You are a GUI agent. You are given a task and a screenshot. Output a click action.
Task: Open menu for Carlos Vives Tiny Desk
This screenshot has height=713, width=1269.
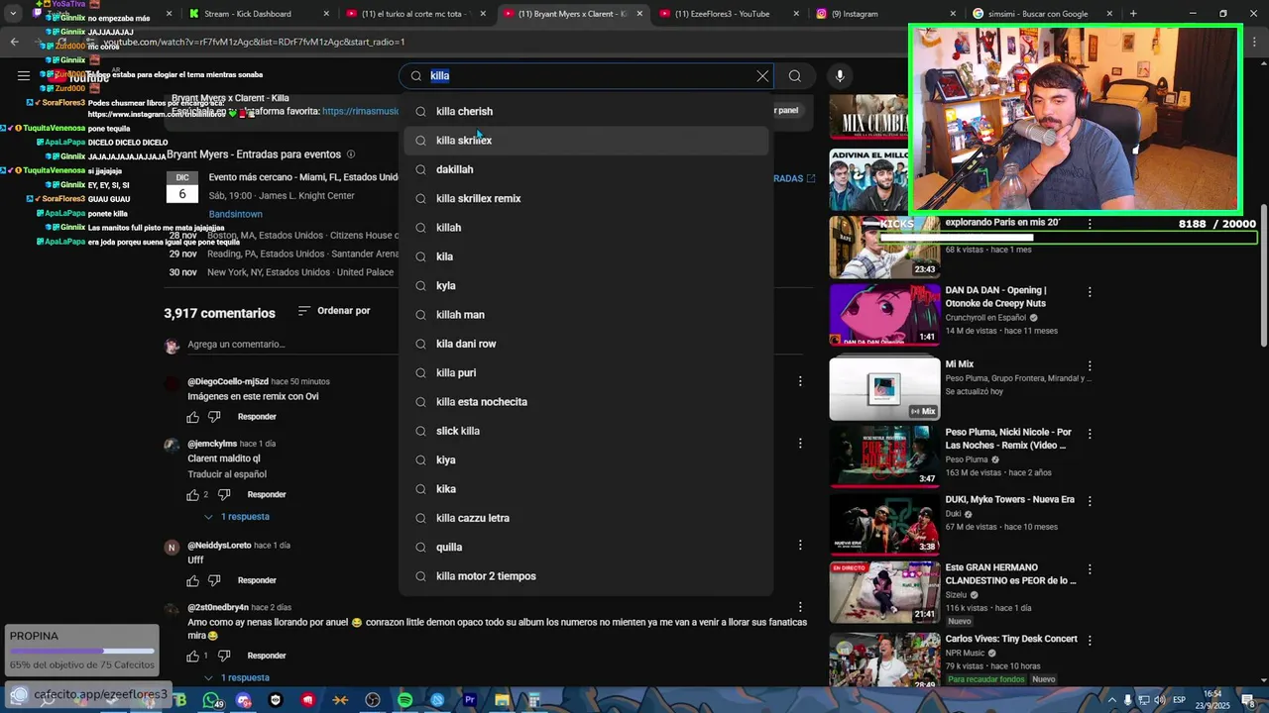(x=1090, y=641)
